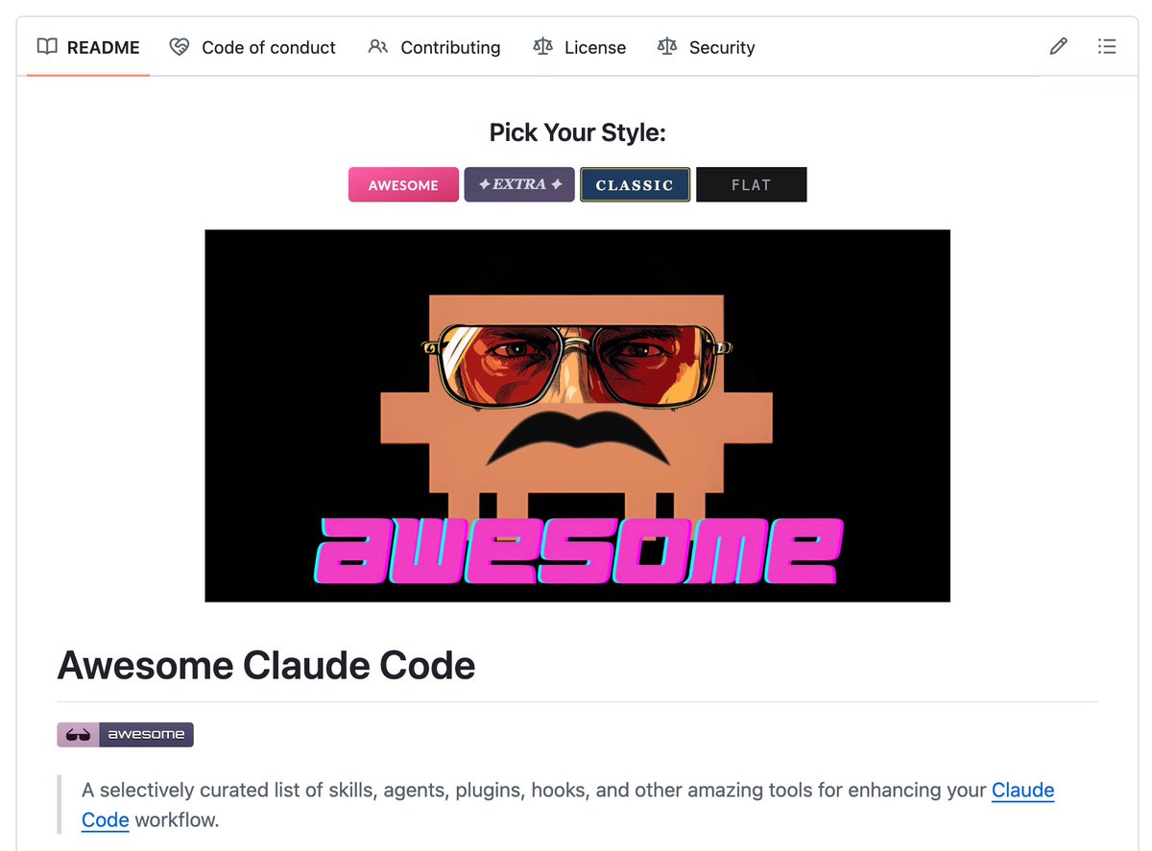The width and height of the screenshot is (1152, 851).
Task: Choose the navy CLASSIC style badge
Action: click(635, 185)
